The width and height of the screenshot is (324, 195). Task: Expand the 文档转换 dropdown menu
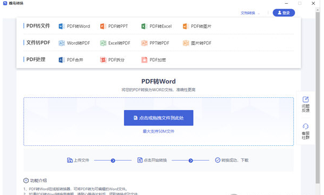point(250,13)
